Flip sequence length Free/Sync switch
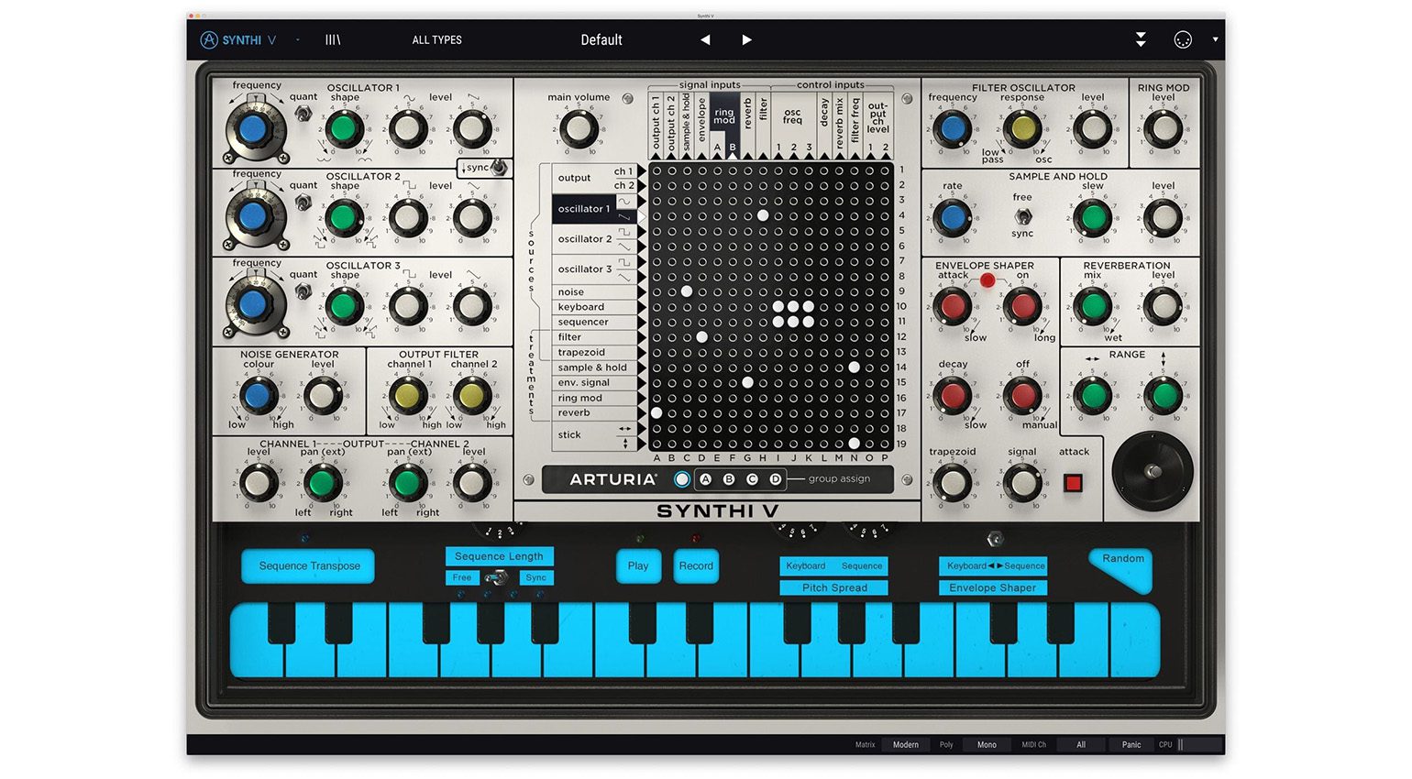The height and width of the screenshot is (779, 1412). click(499, 577)
